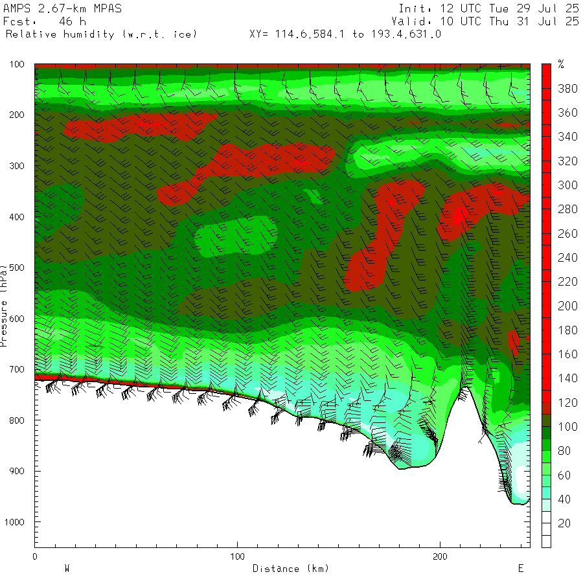This screenshot has width=583, height=583.
Task: Click the cyan 40% colorbar swatch
Action: click(546, 494)
